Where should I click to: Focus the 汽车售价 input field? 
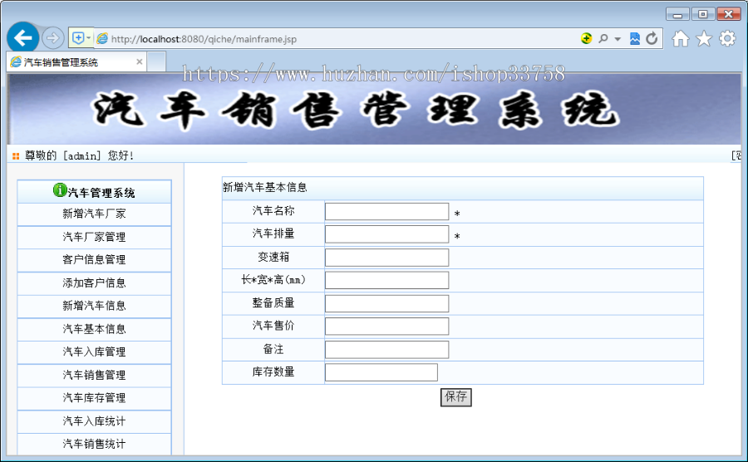coord(386,327)
